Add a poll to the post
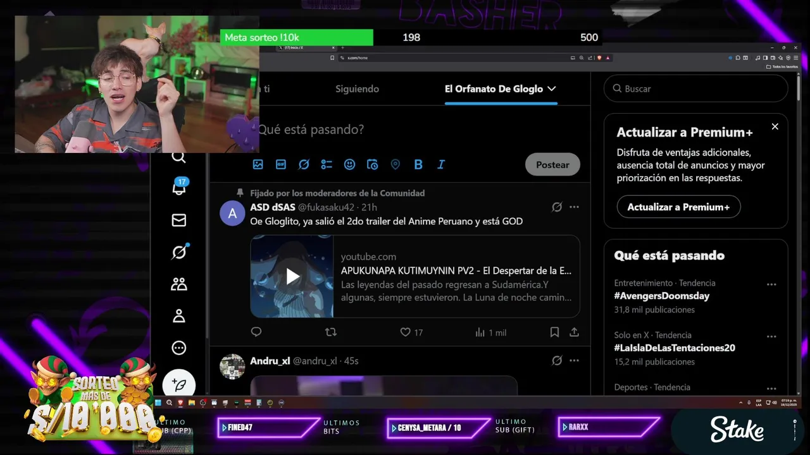Image resolution: width=810 pixels, height=455 pixels. click(x=327, y=164)
